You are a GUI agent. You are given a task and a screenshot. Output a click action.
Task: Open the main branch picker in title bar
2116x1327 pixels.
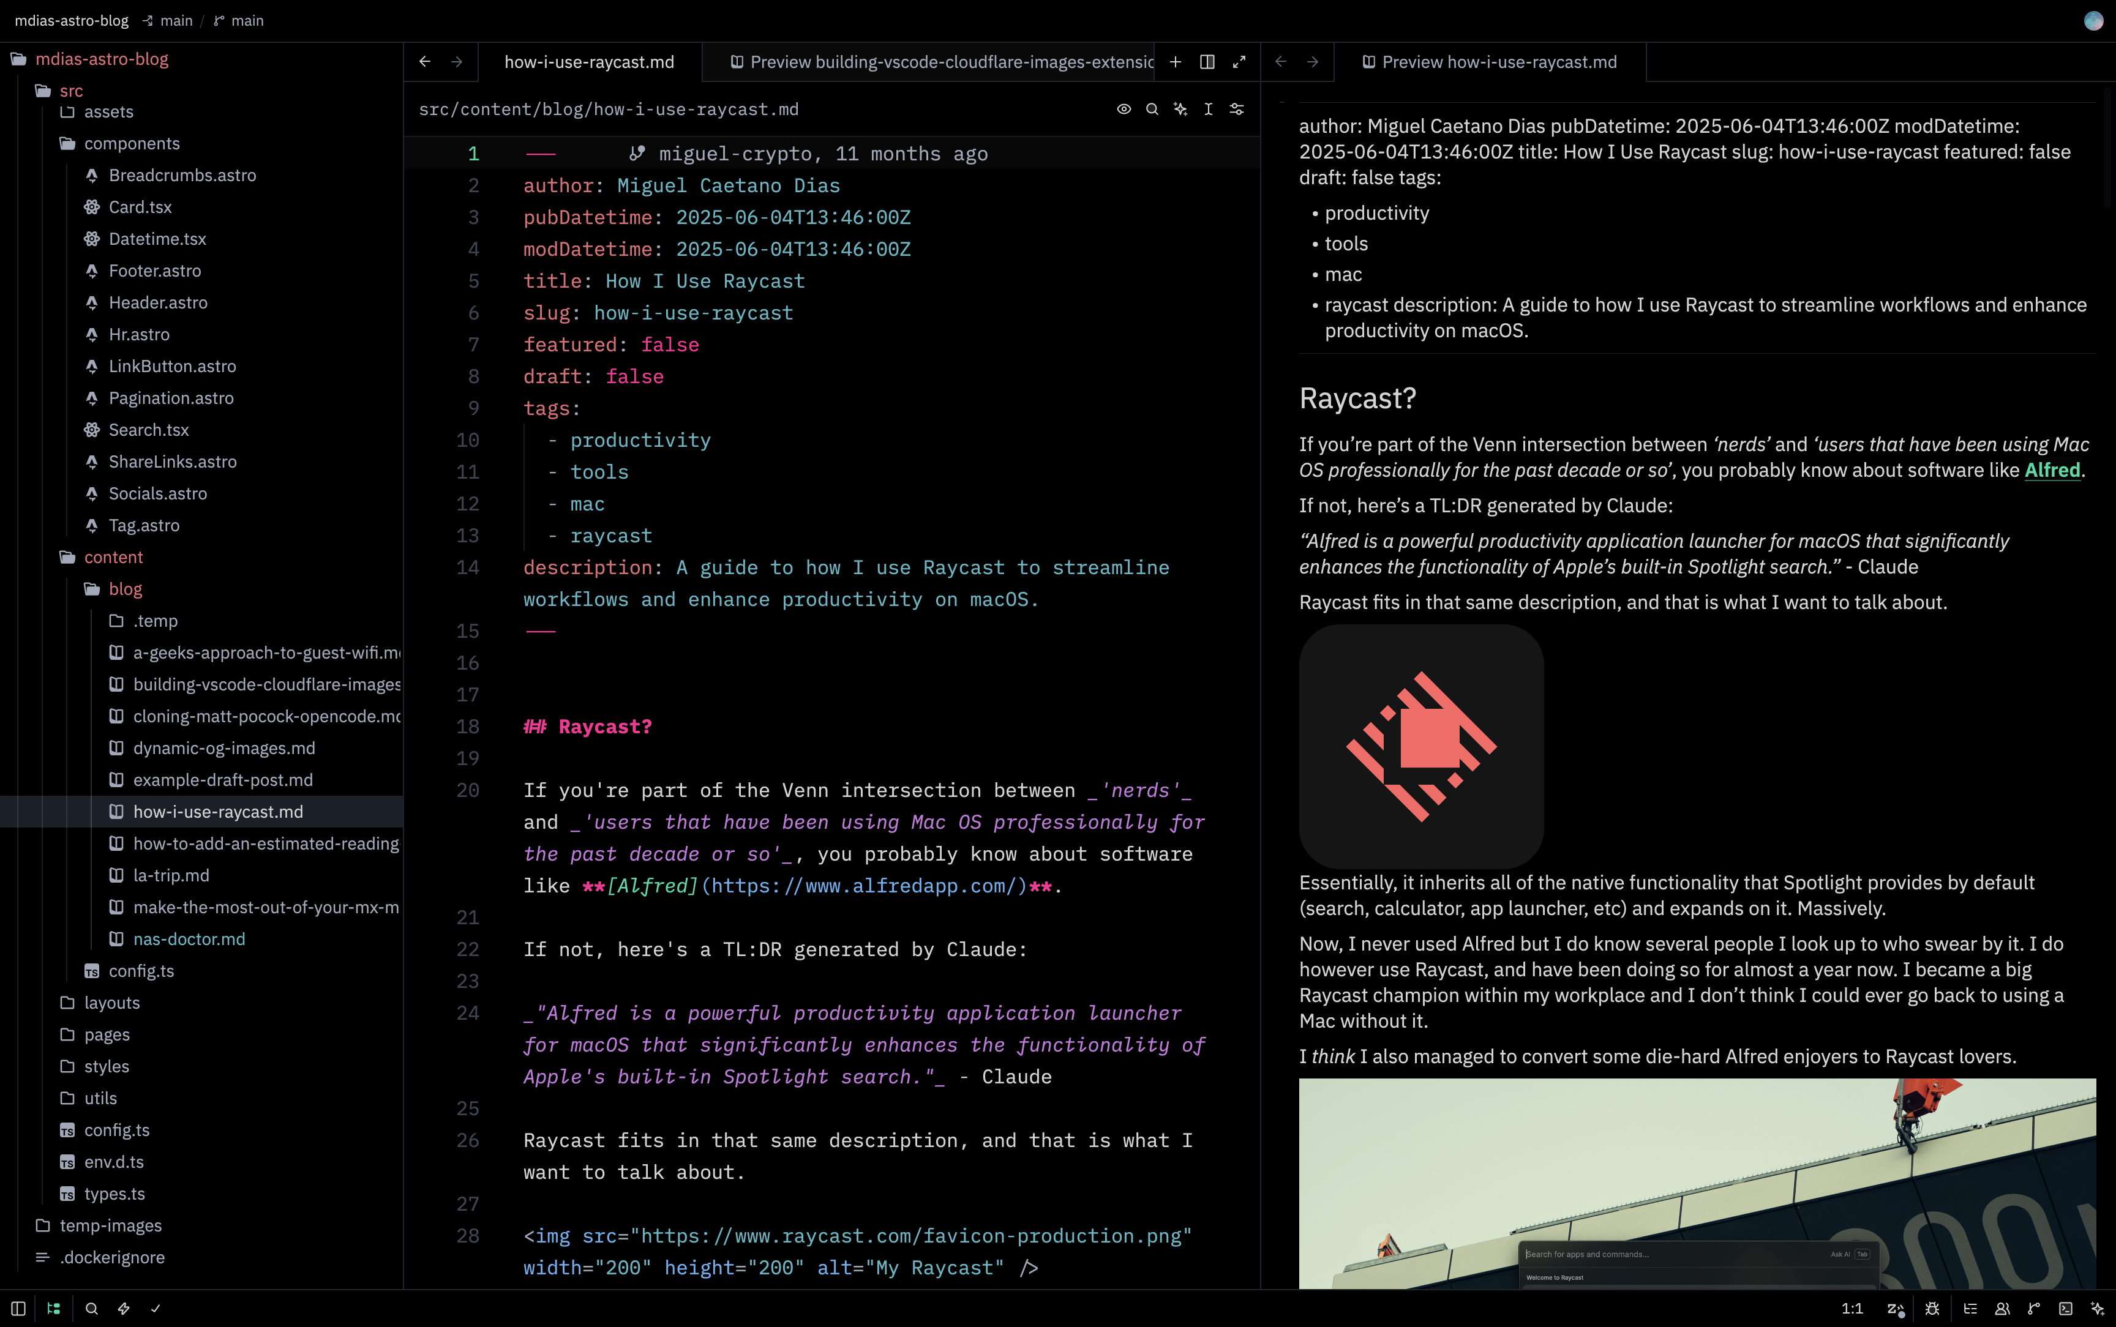tap(239, 20)
